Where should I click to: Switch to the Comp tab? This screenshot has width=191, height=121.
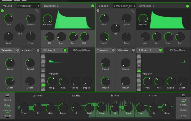183,100
